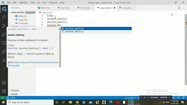The width and height of the screenshot is (187, 105).
Task: Choose the second session_destroy suggestion
Action: tap(96, 32)
